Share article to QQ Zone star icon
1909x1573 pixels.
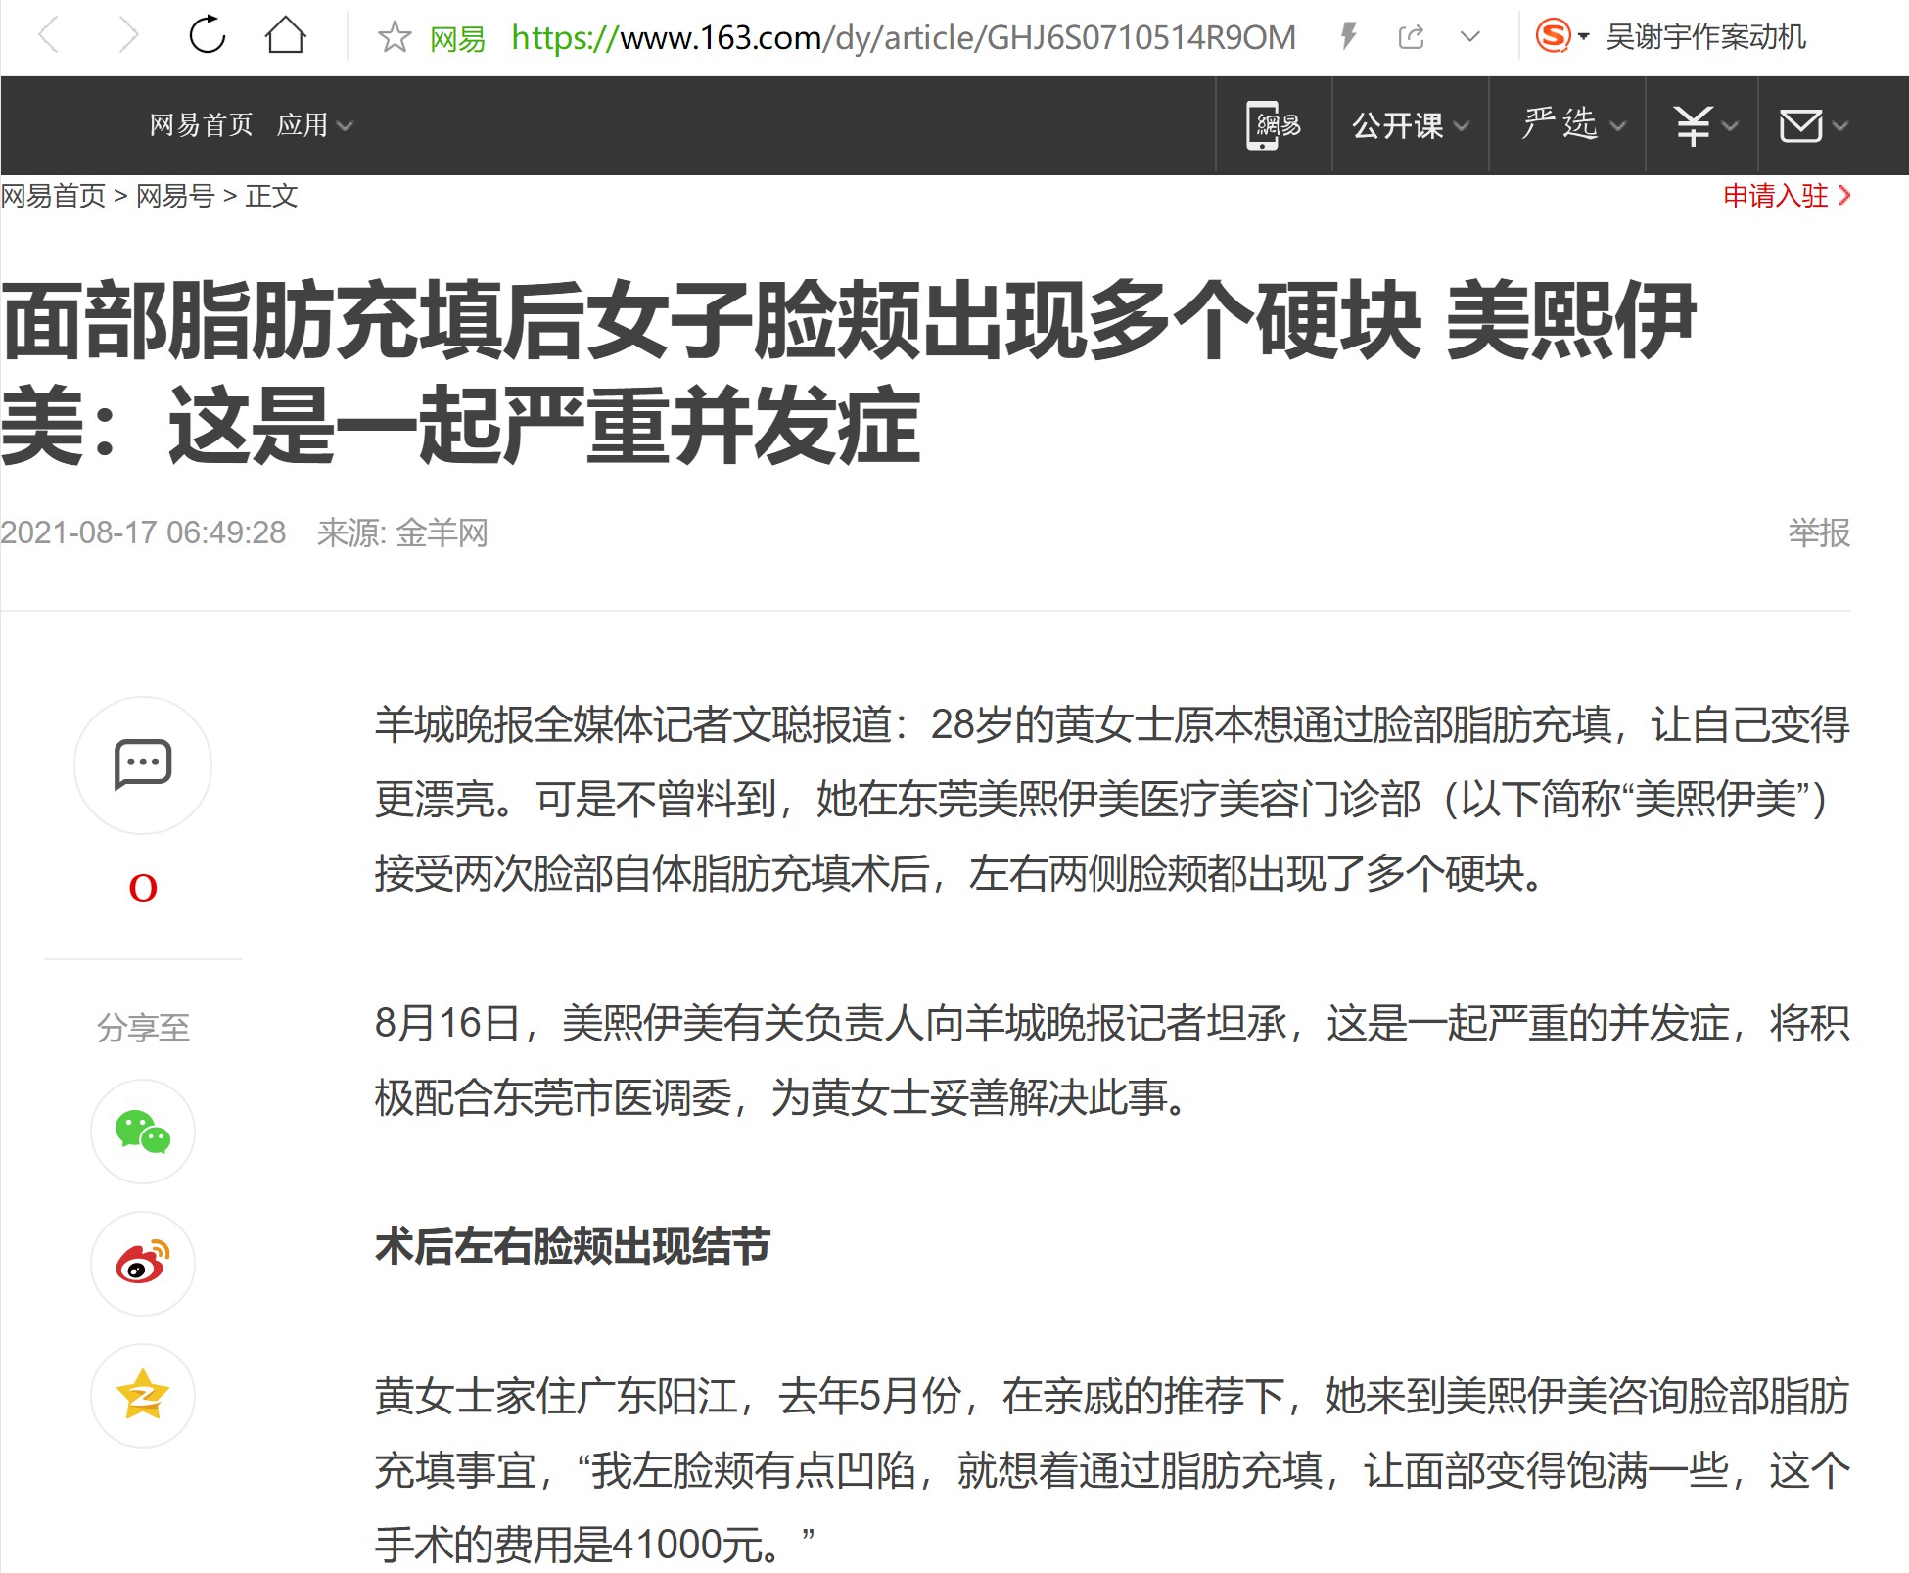tap(143, 1396)
